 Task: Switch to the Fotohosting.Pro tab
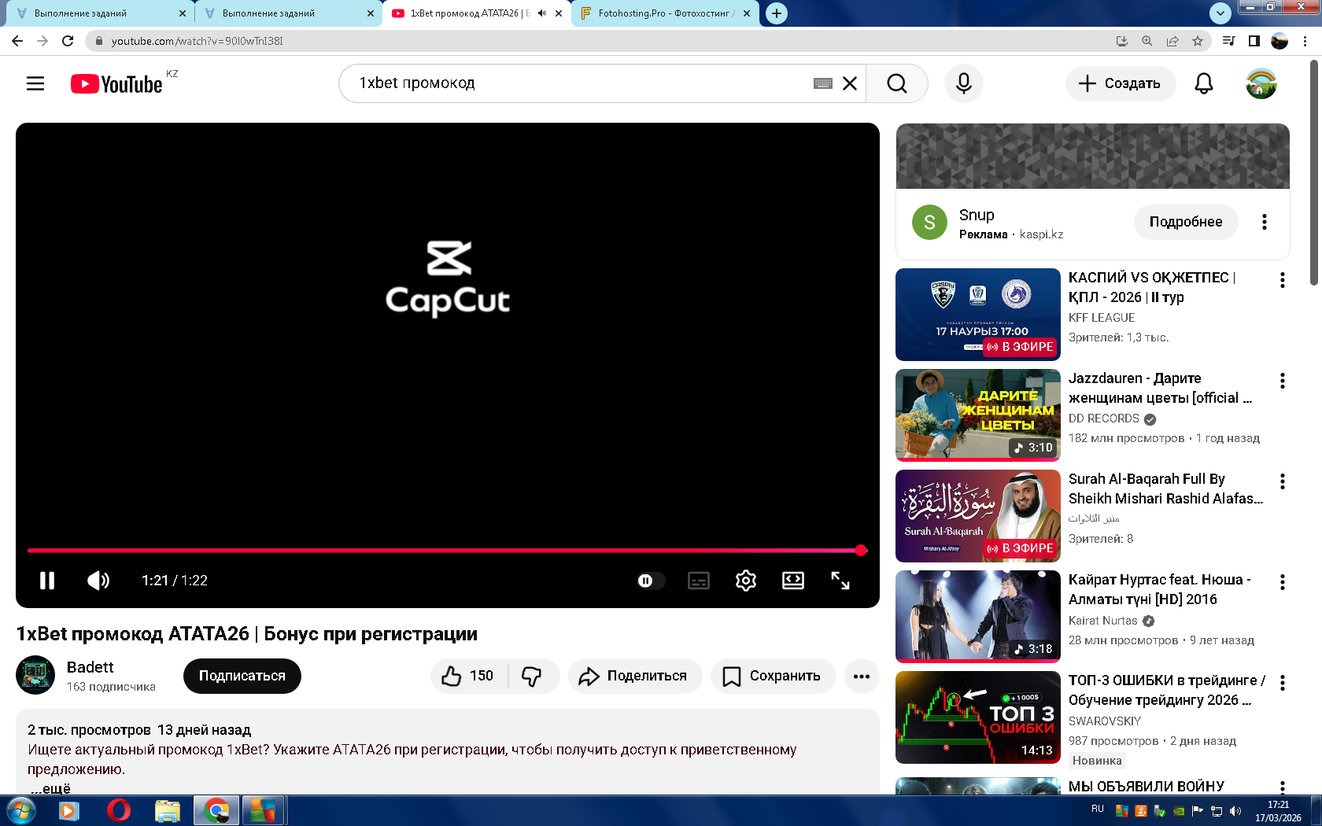(x=665, y=13)
